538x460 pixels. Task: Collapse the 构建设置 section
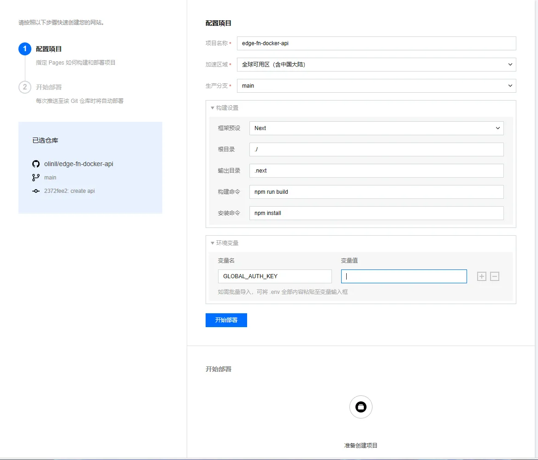(x=225, y=108)
